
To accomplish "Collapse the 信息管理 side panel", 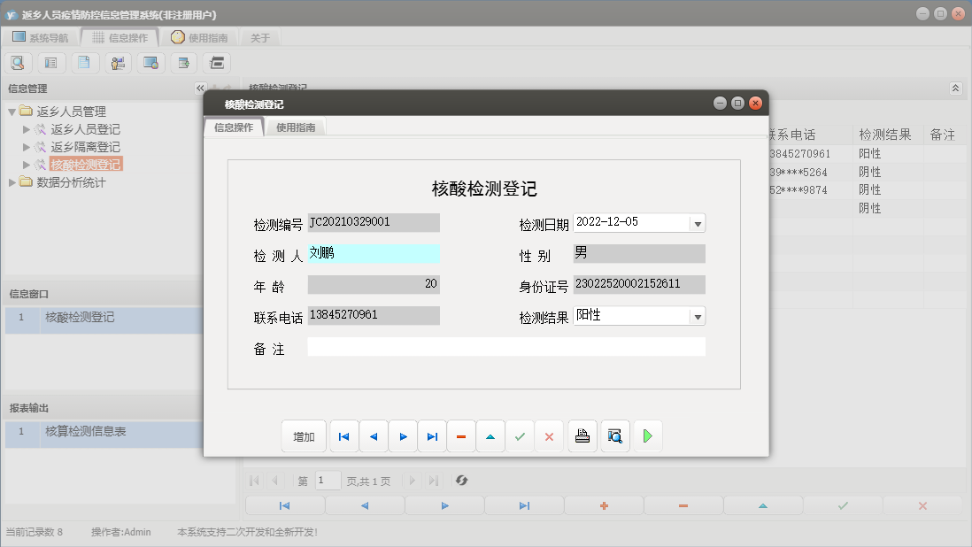I will tap(199, 88).
